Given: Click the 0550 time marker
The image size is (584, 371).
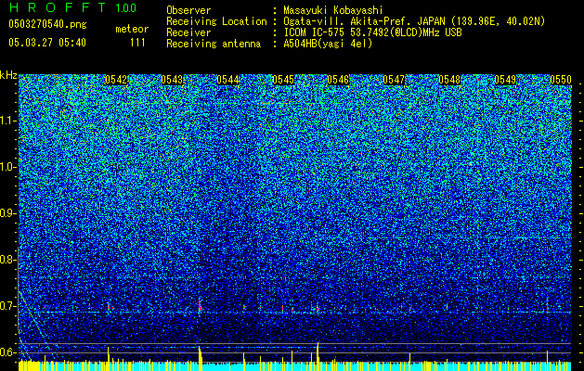Looking at the screenshot, I should coord(561,80).
